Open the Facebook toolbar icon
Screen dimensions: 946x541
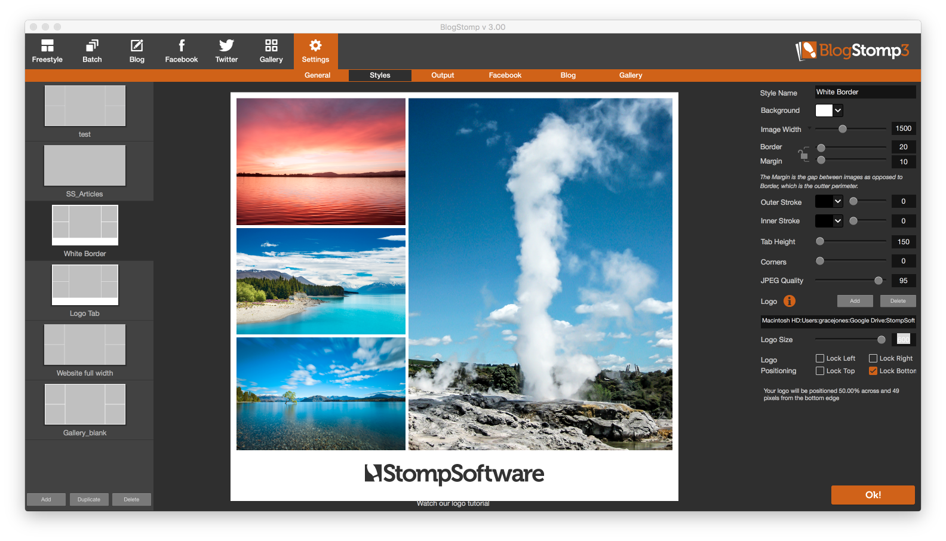pyautogui.click(x=182, y=51)
